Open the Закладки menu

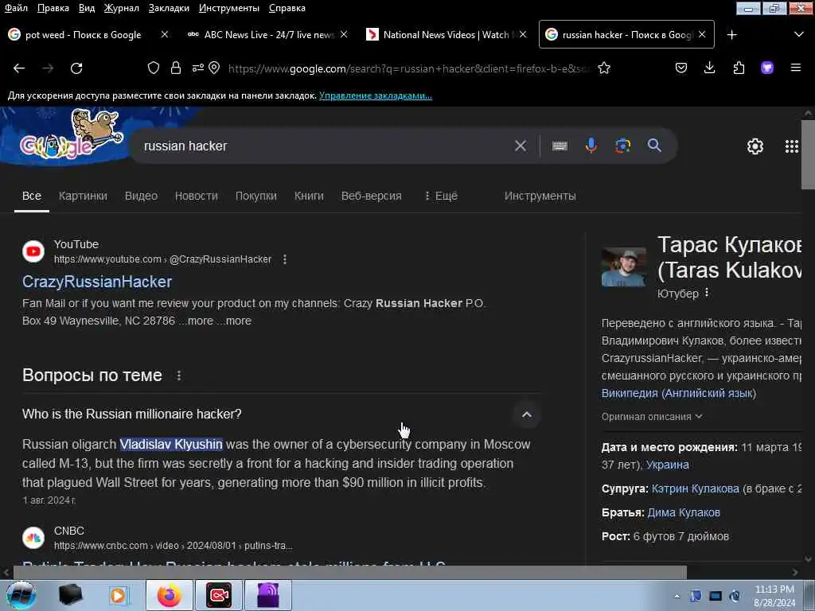(x=169, y=8)
